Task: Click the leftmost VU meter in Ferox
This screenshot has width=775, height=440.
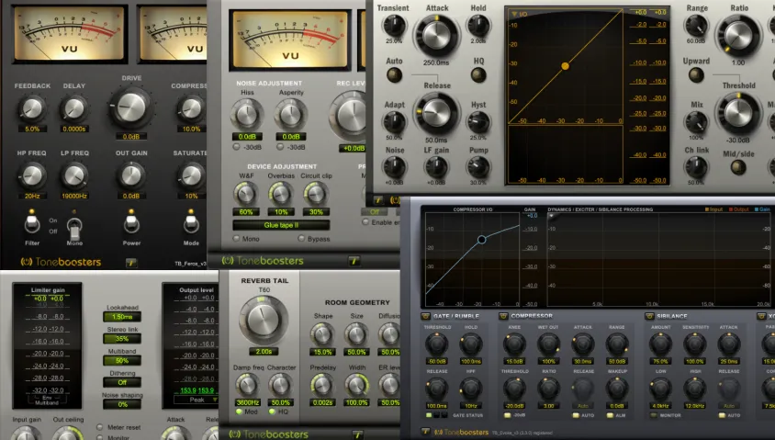Action: coord(69,34)
